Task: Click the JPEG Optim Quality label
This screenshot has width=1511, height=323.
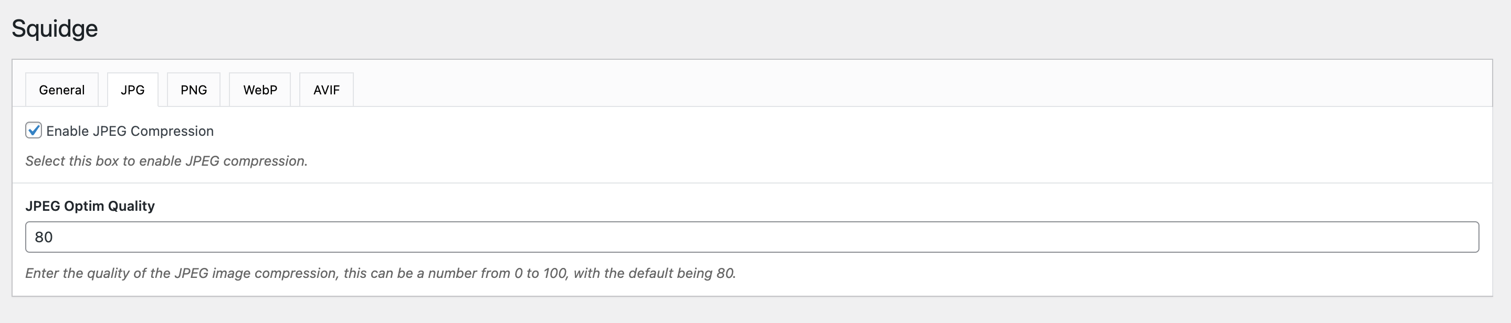Action: tap(90, 206)
